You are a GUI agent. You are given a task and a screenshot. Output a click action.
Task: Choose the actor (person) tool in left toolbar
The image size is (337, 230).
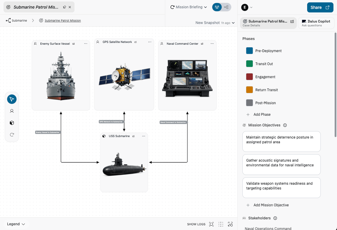coord(12,111)
